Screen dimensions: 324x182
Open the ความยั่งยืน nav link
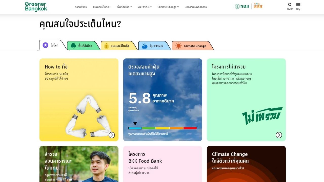tap(81, 7)
